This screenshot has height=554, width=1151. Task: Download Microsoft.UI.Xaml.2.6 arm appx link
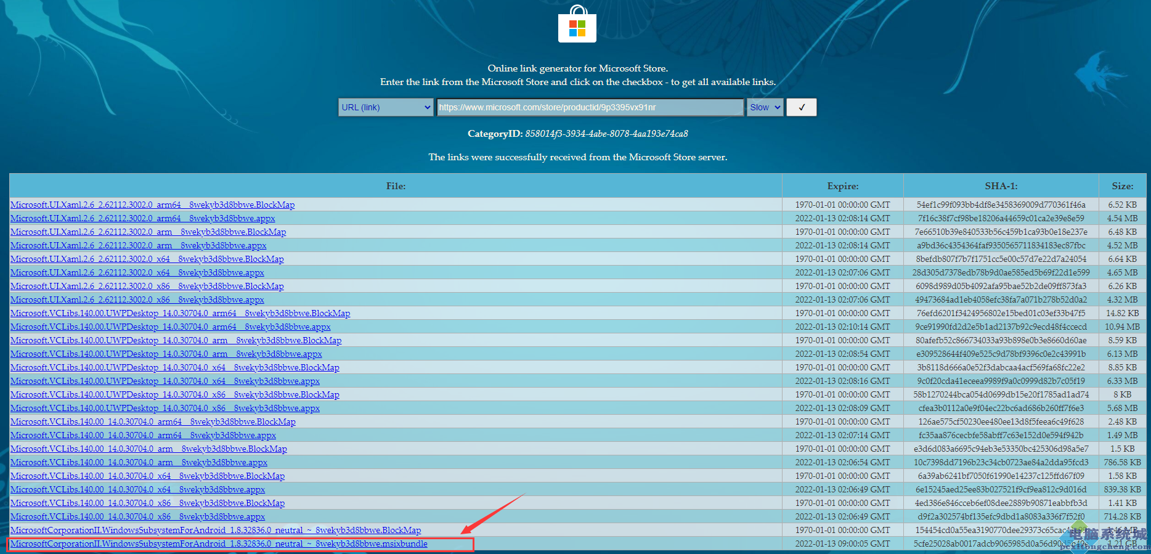pos(138,245)
